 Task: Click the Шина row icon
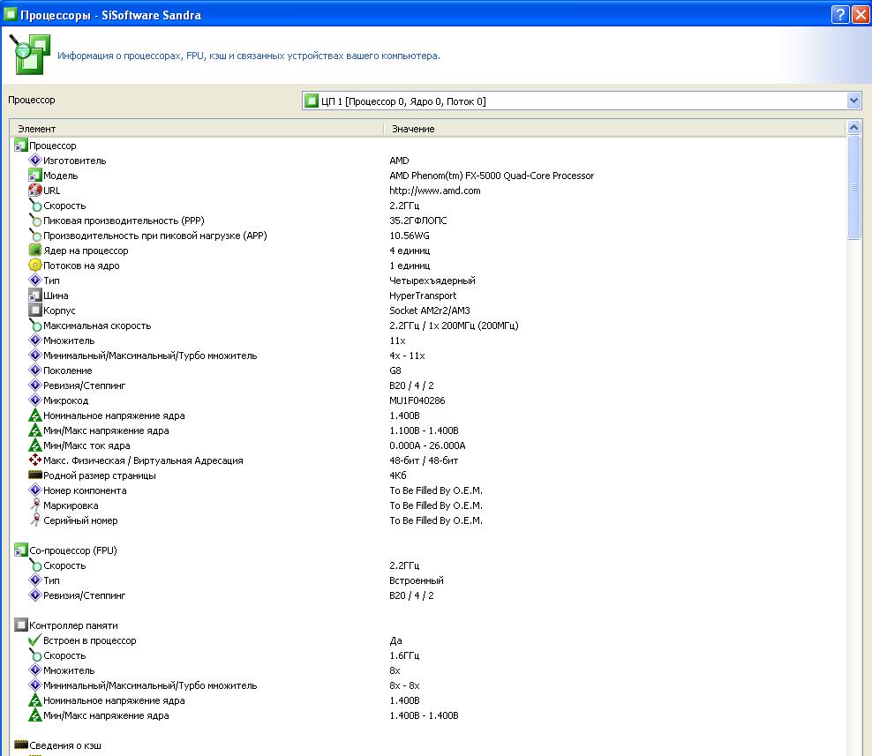[x=35, y=296]
